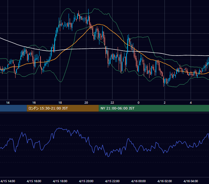209x184 pixels.
Task: Click the 22 hour label on price chart axis
Action: (x=112, y=103)
